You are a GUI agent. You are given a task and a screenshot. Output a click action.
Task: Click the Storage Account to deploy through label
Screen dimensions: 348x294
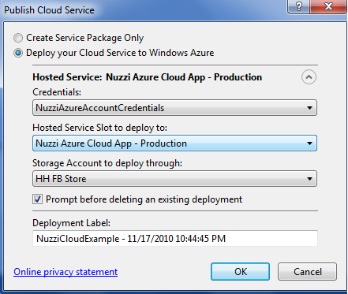107,163
